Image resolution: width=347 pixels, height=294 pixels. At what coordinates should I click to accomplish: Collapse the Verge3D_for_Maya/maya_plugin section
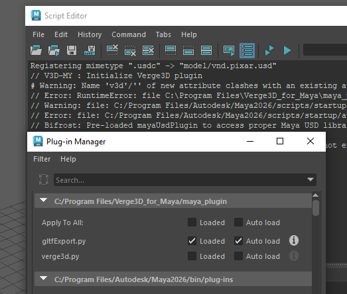[43, 201]
